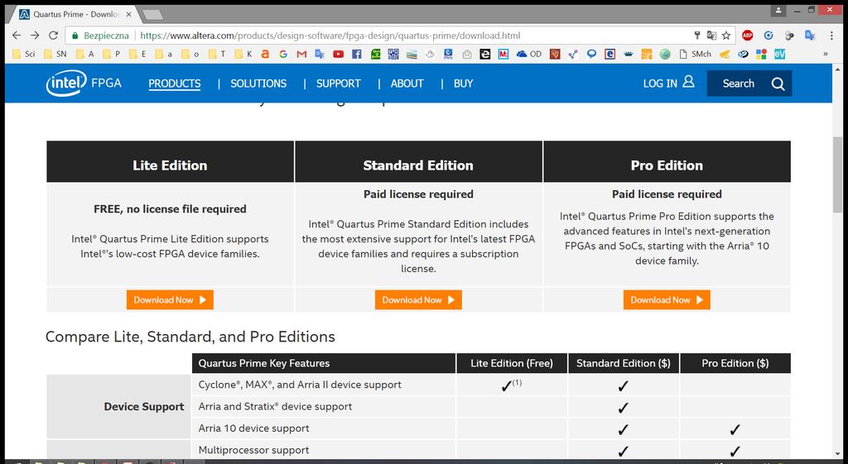Image resolution: width=848 pixels, height=464 pixels.
Task: Click the green secure lock icon
Action: click(x=75, y=36)
